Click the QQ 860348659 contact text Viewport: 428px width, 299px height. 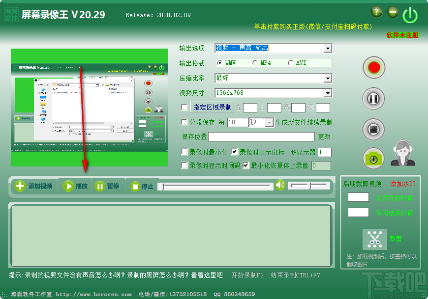tap(234, 295)
